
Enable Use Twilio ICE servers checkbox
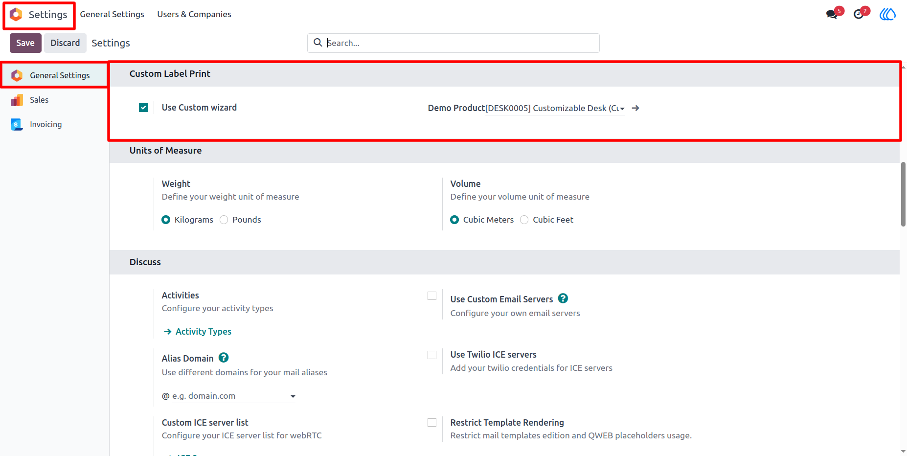432,355
